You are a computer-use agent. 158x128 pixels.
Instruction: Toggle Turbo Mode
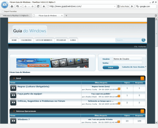coord(123,6)
